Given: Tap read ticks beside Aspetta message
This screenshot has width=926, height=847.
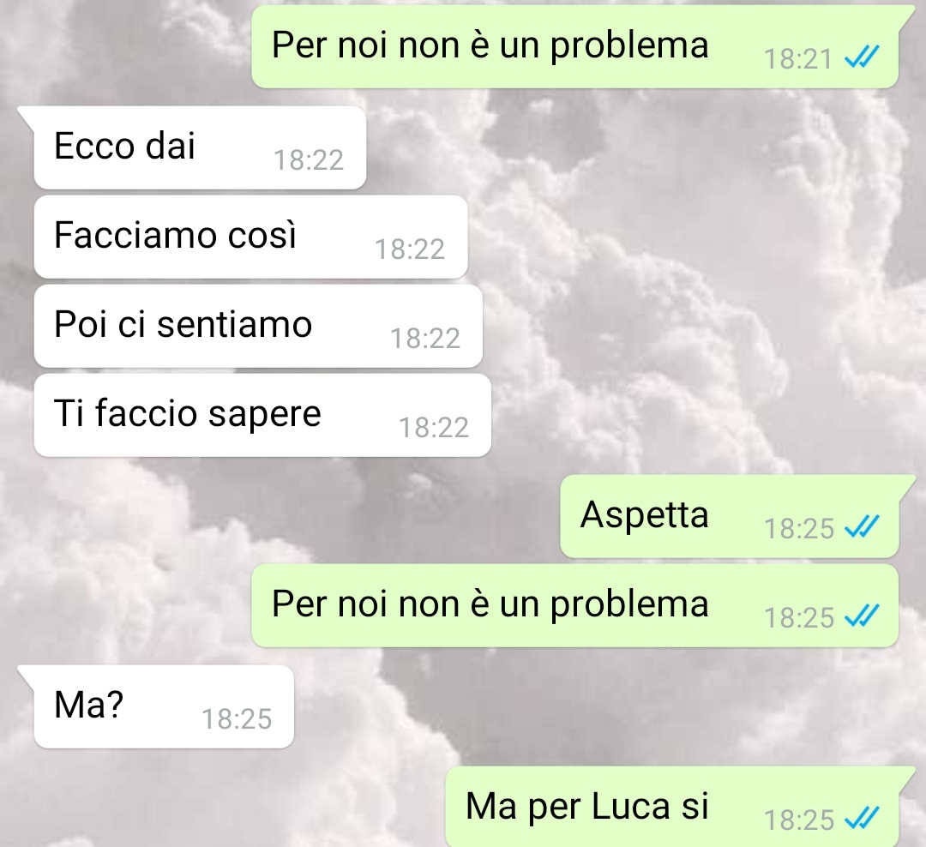Looking at the screenshot, I should coord(862,527).
